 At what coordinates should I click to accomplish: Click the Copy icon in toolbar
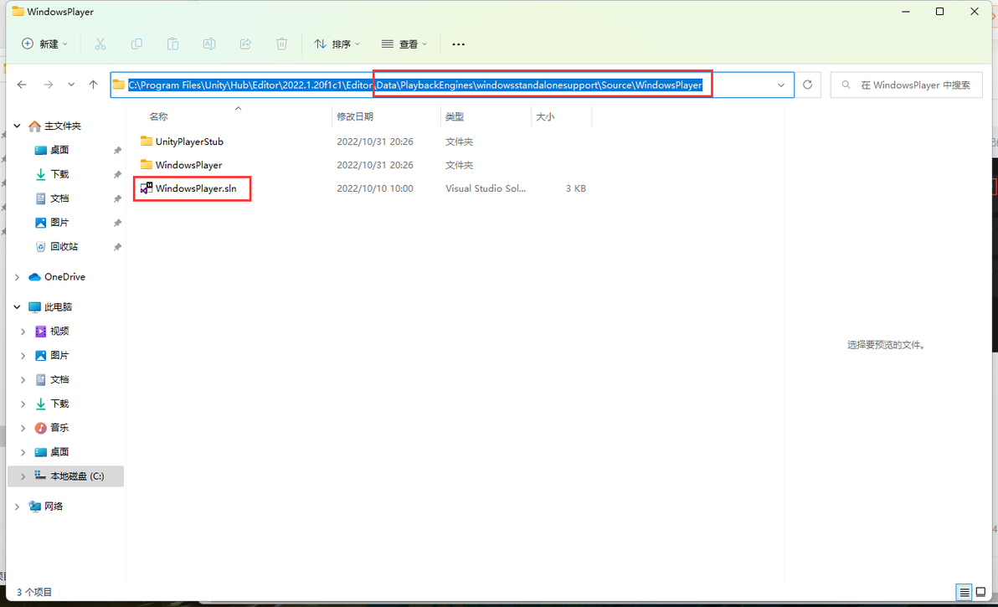pyautogui.click(x=136, y=44)
